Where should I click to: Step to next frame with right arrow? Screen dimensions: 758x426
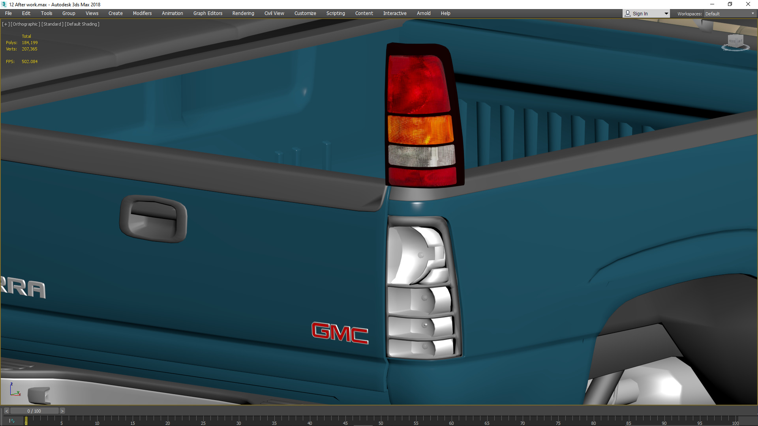pyautogui.click(x=62, y=411)
